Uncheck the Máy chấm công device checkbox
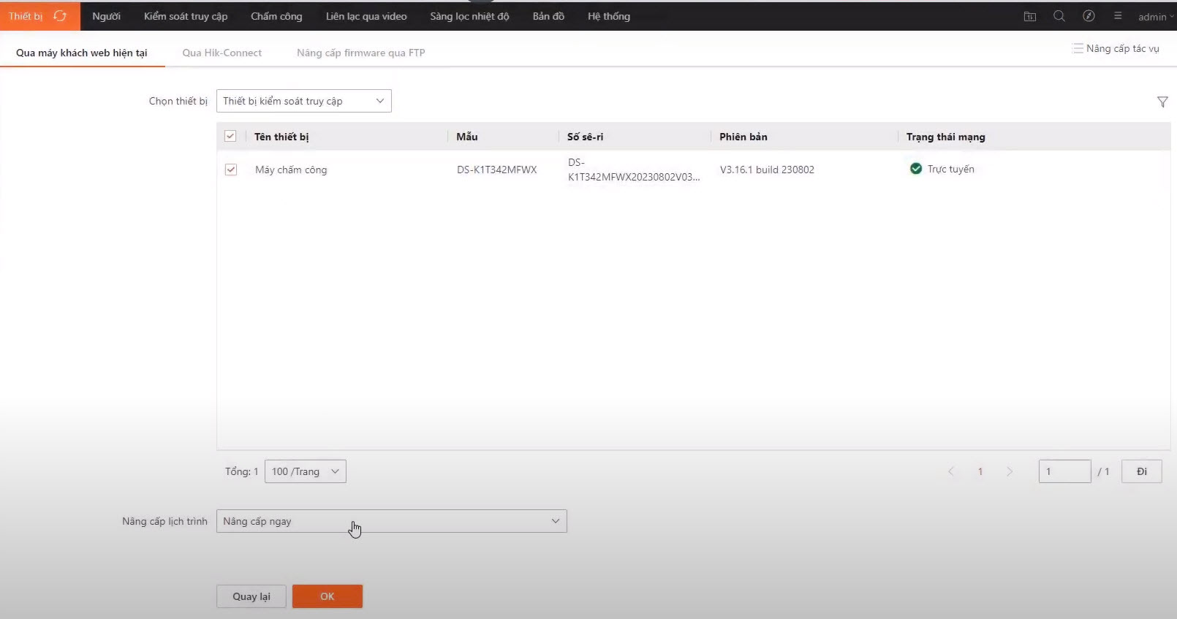Image resolution: width=1177 pixels, height=619 pixels. coord(231,170)
